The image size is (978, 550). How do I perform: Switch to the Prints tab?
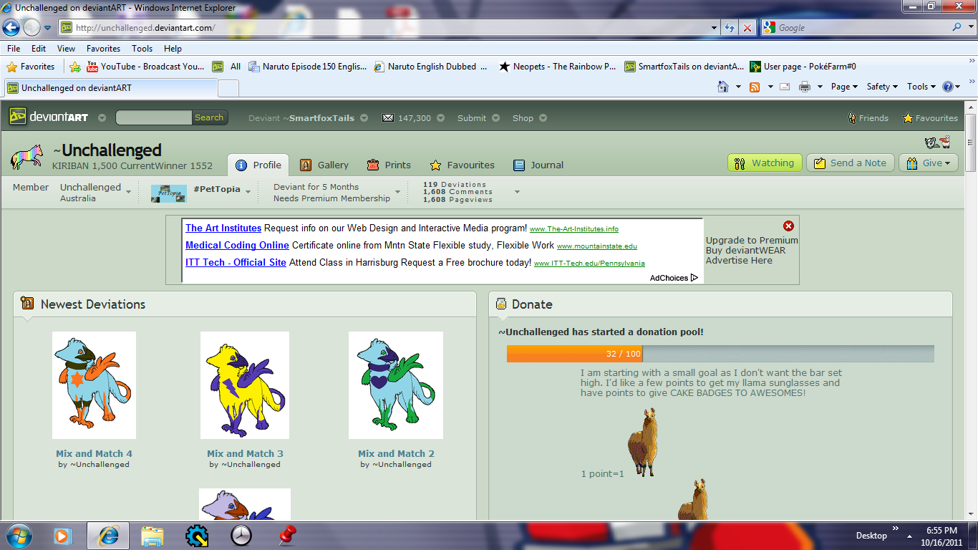click(389, 165)
